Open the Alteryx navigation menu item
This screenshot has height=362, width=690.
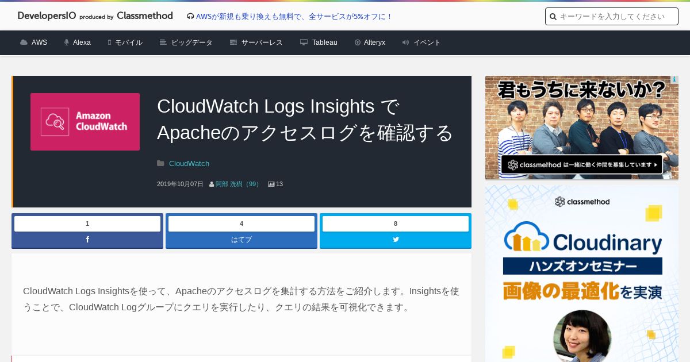pyautogui.click(x=375, y=43)
